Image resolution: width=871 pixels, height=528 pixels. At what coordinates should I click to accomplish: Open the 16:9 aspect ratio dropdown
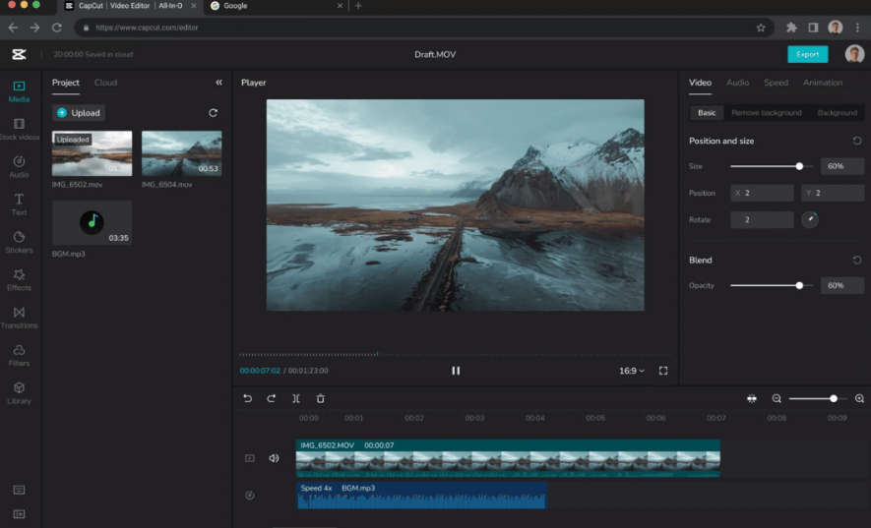pyautogui.click(x=632, y=371)
